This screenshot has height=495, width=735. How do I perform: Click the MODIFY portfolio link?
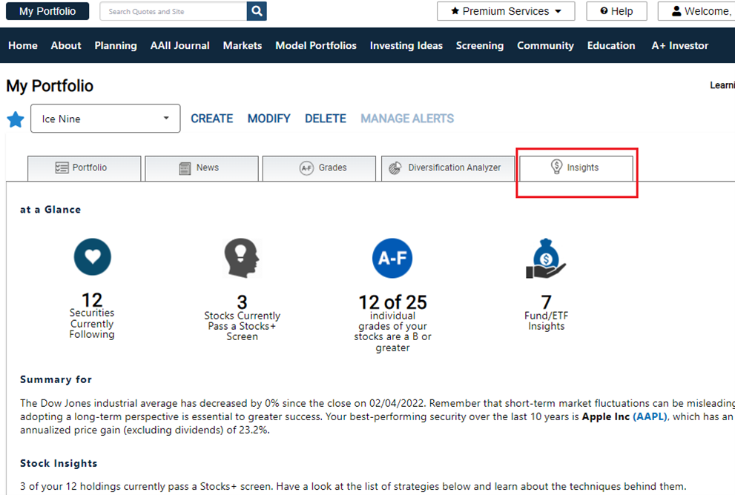(x=269, y=119)
